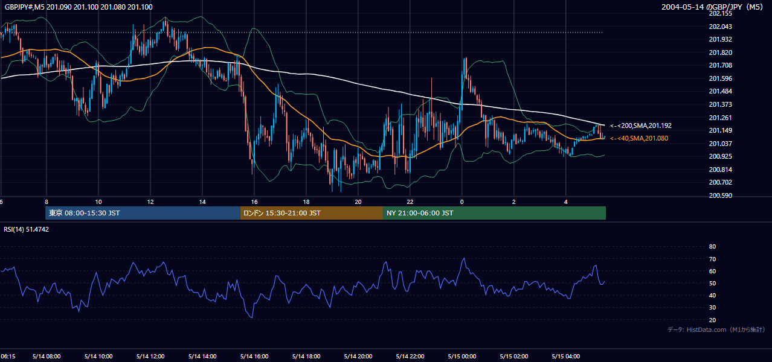Click the 200.925 price axis value
This screenshot has height=362, width=772.
(720, 156)
